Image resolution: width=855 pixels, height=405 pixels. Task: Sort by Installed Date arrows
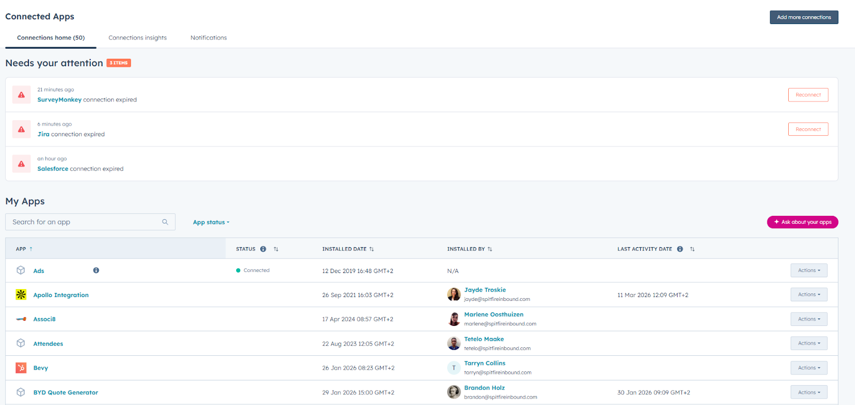click(371, 249)
